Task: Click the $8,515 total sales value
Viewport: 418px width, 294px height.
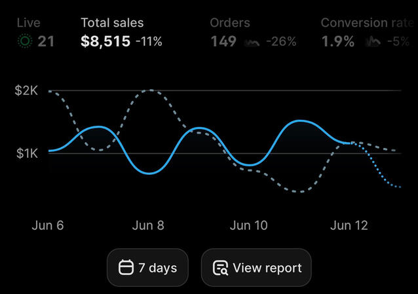Action: (x=105, y=41)
